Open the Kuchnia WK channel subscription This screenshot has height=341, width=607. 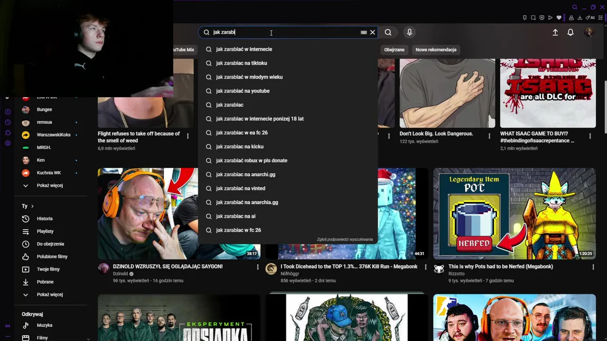[x=51, y=173]
